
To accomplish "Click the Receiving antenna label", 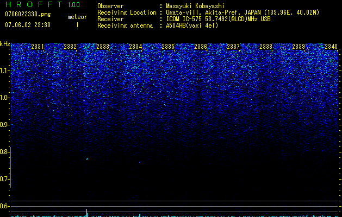I will pyautogui.click(x=125, y=25).
